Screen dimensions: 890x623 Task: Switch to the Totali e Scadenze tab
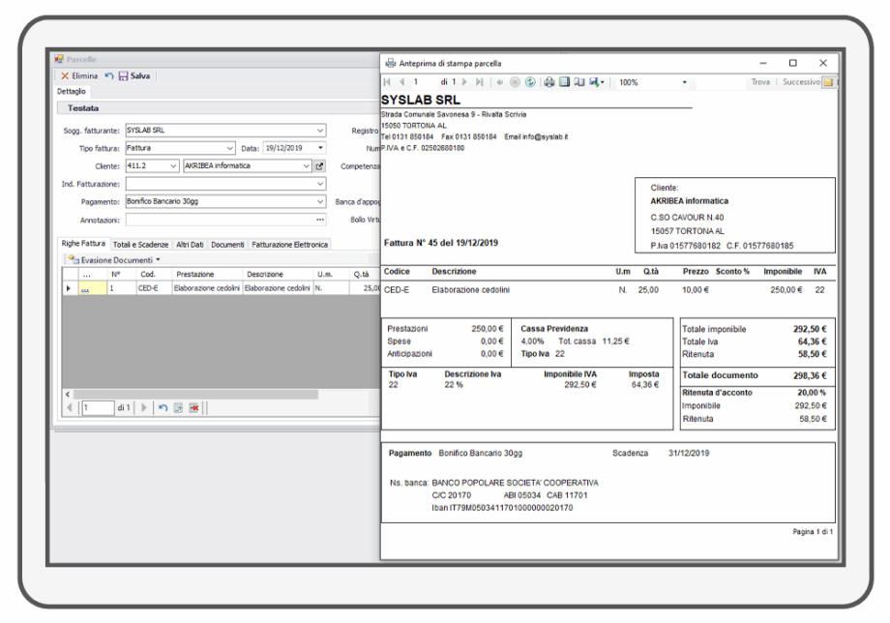[141, 245]
